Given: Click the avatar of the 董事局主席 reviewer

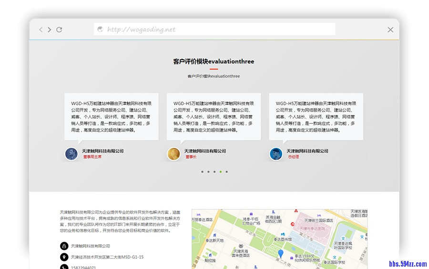Looking at the screenshot, I should click(71, 154).
